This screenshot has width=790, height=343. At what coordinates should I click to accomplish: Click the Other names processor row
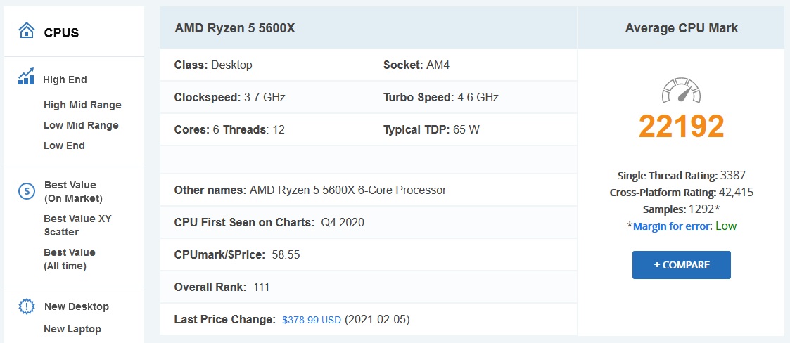(x=369, y=190)
